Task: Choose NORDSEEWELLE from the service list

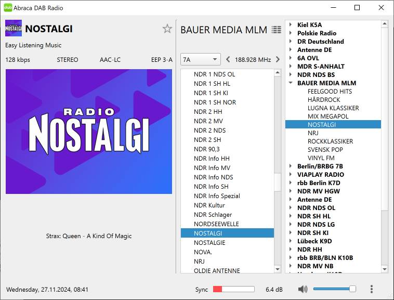Action: point(216,224)
